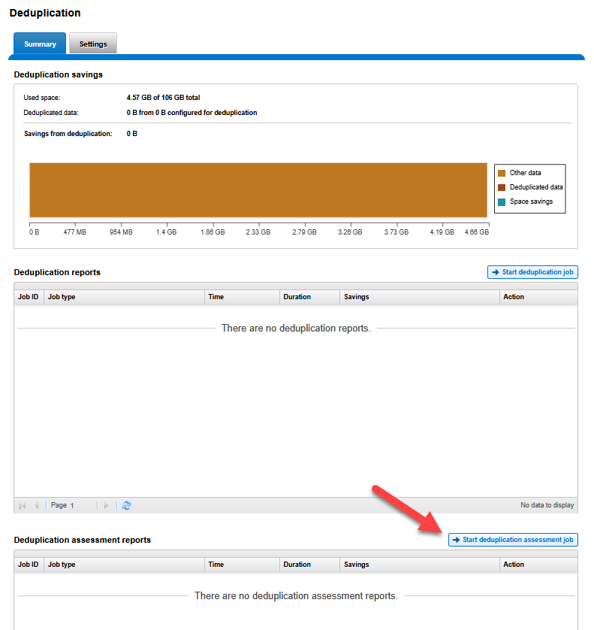Sort deduplication reports by Job ID
Viewport: 594px width, 630px height.
(29, 297)
